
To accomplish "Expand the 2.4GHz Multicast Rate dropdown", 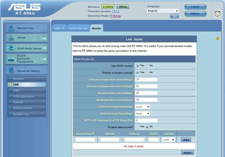I will pos(143,107).
